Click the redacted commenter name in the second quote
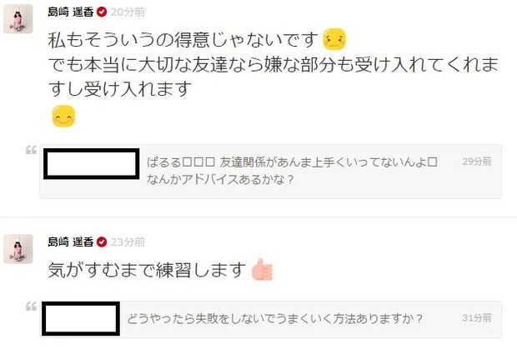The width and height of the screenshot is (517, 349). [81, 318]
